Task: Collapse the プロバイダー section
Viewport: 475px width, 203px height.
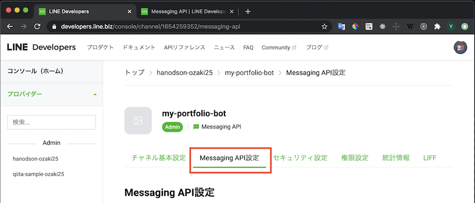Action: pyautogui.click(x=51, y=94)
